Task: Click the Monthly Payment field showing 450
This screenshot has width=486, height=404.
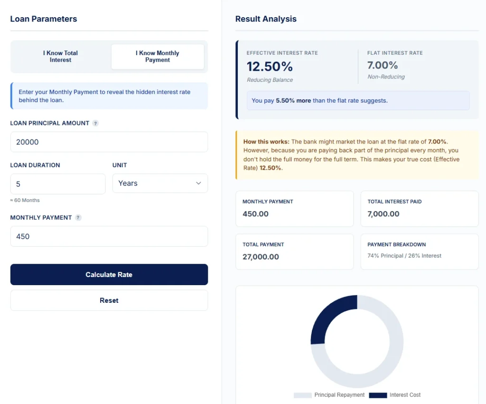Action: (109, 236)
